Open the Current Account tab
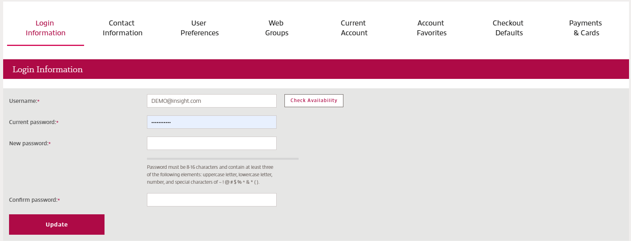Image resolution: width=631 pixels, height=241 pixels. (354, 28)
